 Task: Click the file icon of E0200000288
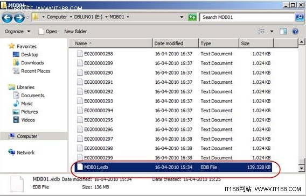click(80, 54)
